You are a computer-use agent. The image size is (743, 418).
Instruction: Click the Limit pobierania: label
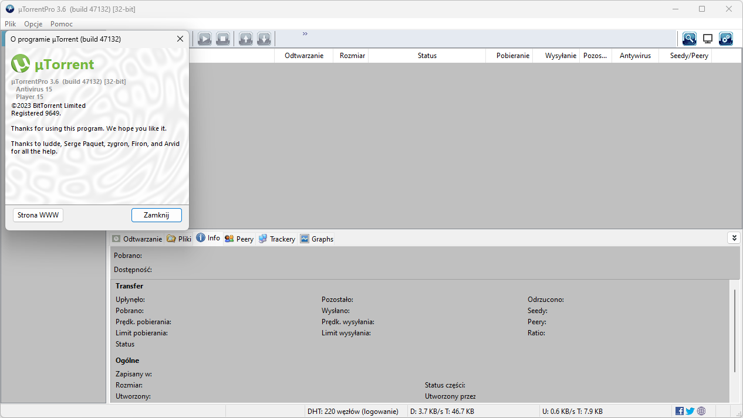tap(141, 333)
